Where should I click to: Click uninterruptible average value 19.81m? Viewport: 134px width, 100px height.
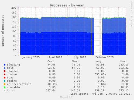point(101,84)
